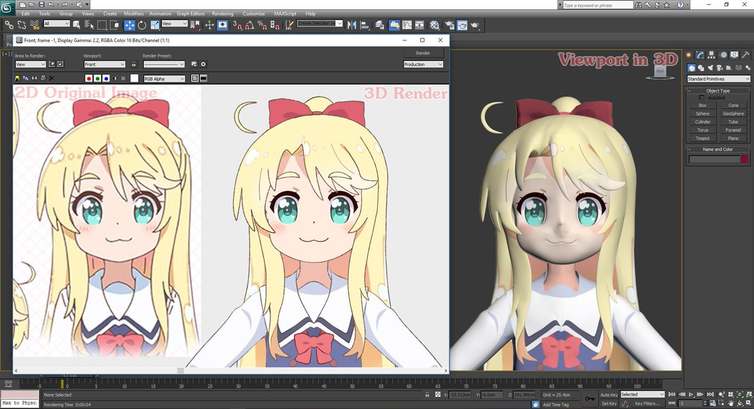The width and height of the screenshot is (754, 409).
Task: Toggle green channel in render window
Action: 97,79
